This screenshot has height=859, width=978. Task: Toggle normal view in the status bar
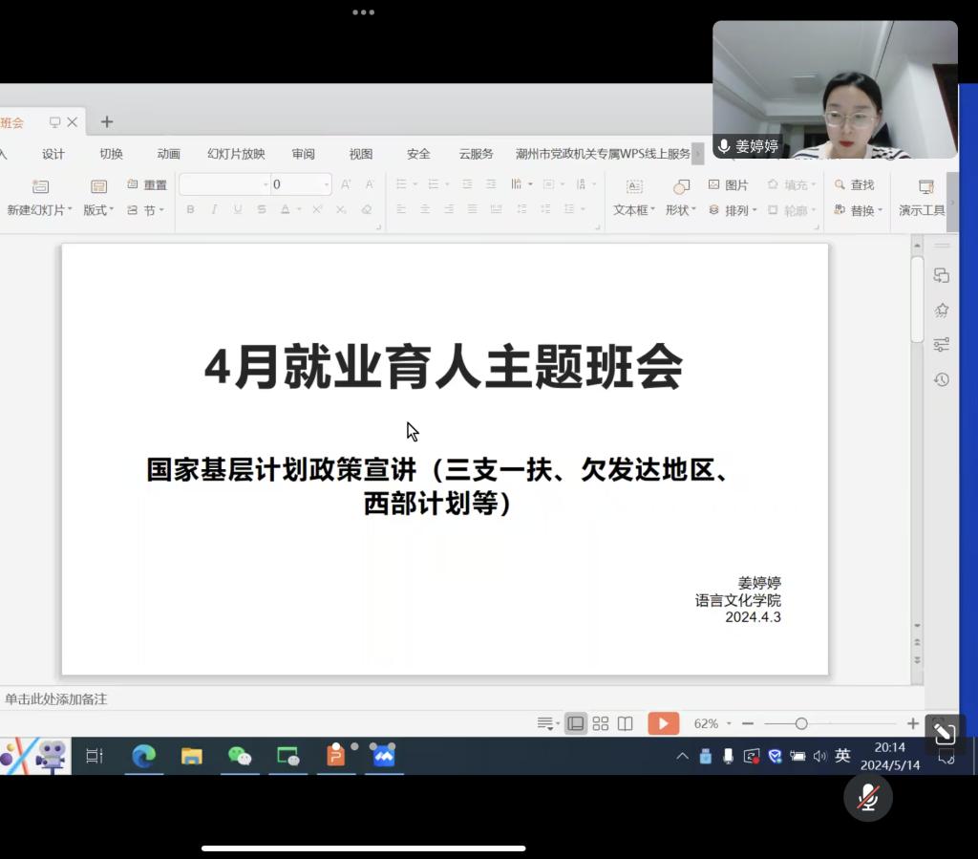pos(575,723)
